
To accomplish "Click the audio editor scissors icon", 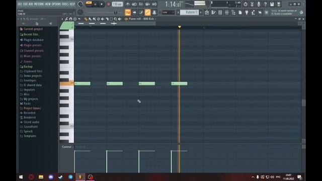I will tap(252, 4).
